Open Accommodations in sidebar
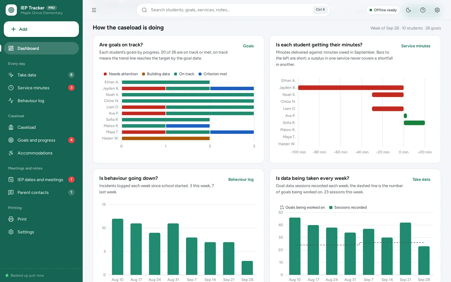Image resolution: width=451 pixels, height=282 pixels. (41, 153)
